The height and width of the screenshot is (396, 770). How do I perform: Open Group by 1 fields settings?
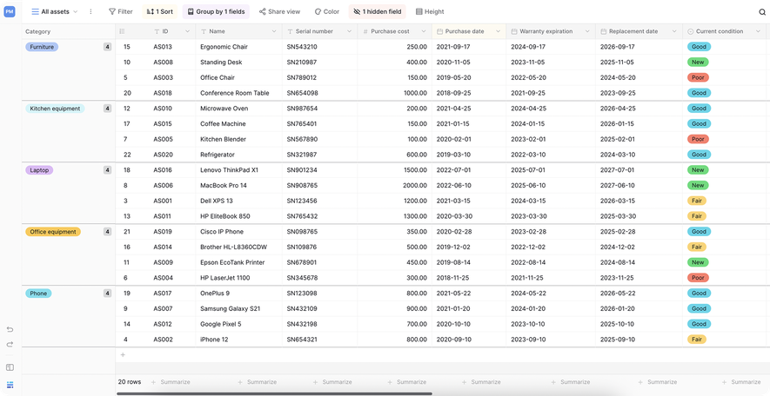click(216, 11)
